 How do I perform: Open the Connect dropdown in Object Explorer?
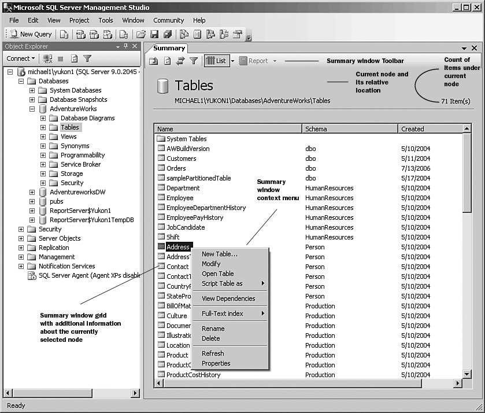coord(21,58)
